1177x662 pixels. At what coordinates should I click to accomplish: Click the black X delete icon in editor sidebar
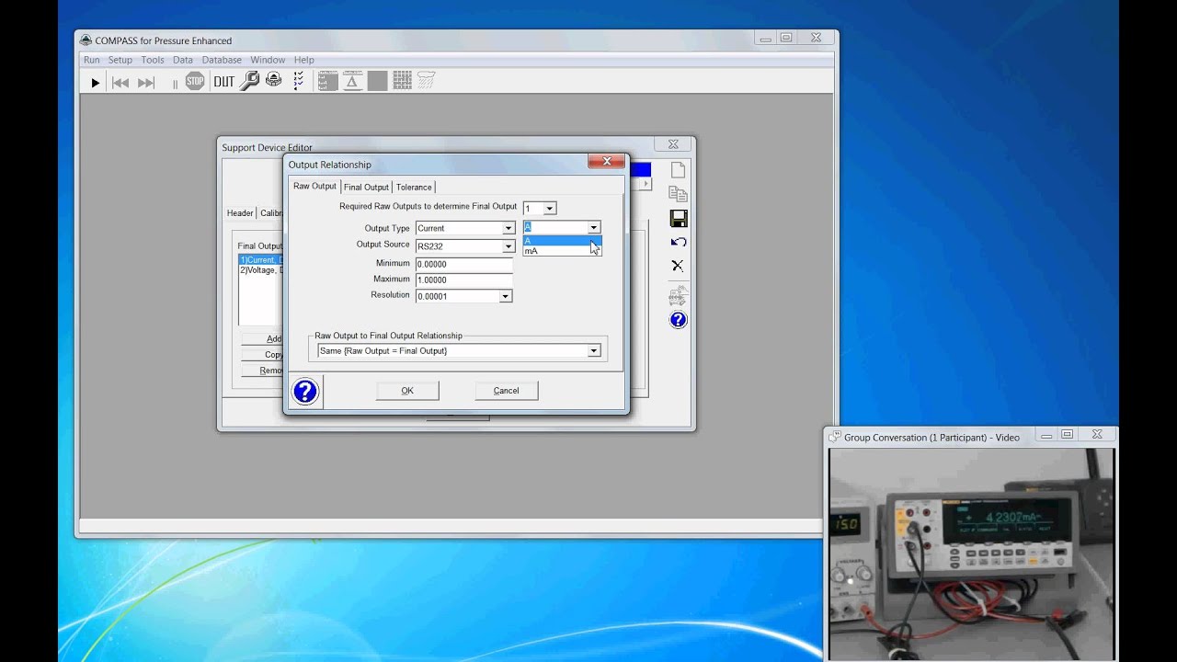pyautogui.click(x=678, y=266)
